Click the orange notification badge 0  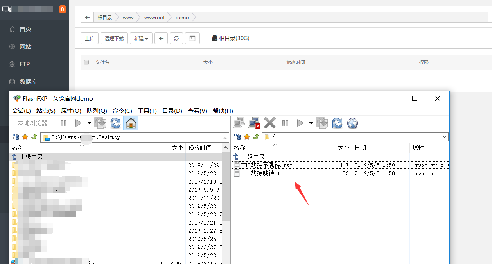pos(63,9)
